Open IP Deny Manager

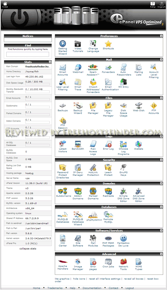pos(78,170)
